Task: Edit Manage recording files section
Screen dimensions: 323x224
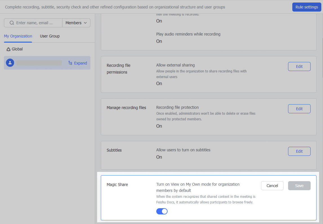Action: (x=299, y=109)
